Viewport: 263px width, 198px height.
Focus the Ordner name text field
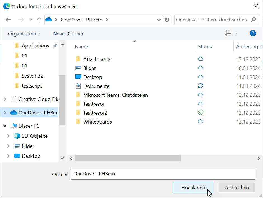pos(163,174)
